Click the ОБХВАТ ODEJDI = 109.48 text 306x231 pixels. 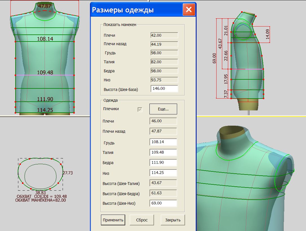pyautogui.click(x=42, y=197)
